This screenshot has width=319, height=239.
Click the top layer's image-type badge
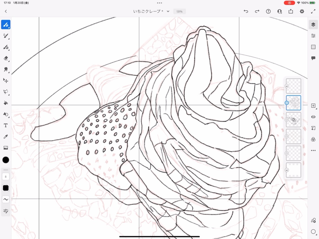[x=287, y=86]
